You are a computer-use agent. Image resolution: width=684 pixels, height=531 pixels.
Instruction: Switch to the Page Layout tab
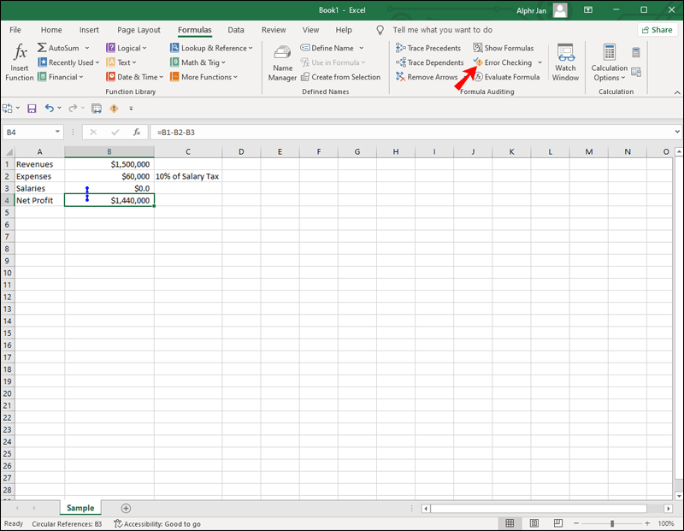coord(139,30)
